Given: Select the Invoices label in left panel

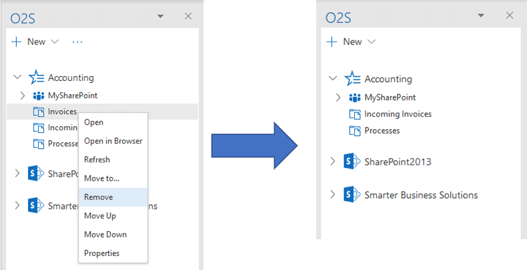Looking at the screenshot, I should coord(62,112).
